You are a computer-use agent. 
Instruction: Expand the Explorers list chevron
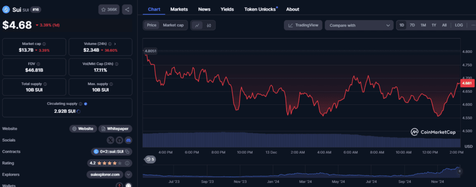[x=128, y=174]
